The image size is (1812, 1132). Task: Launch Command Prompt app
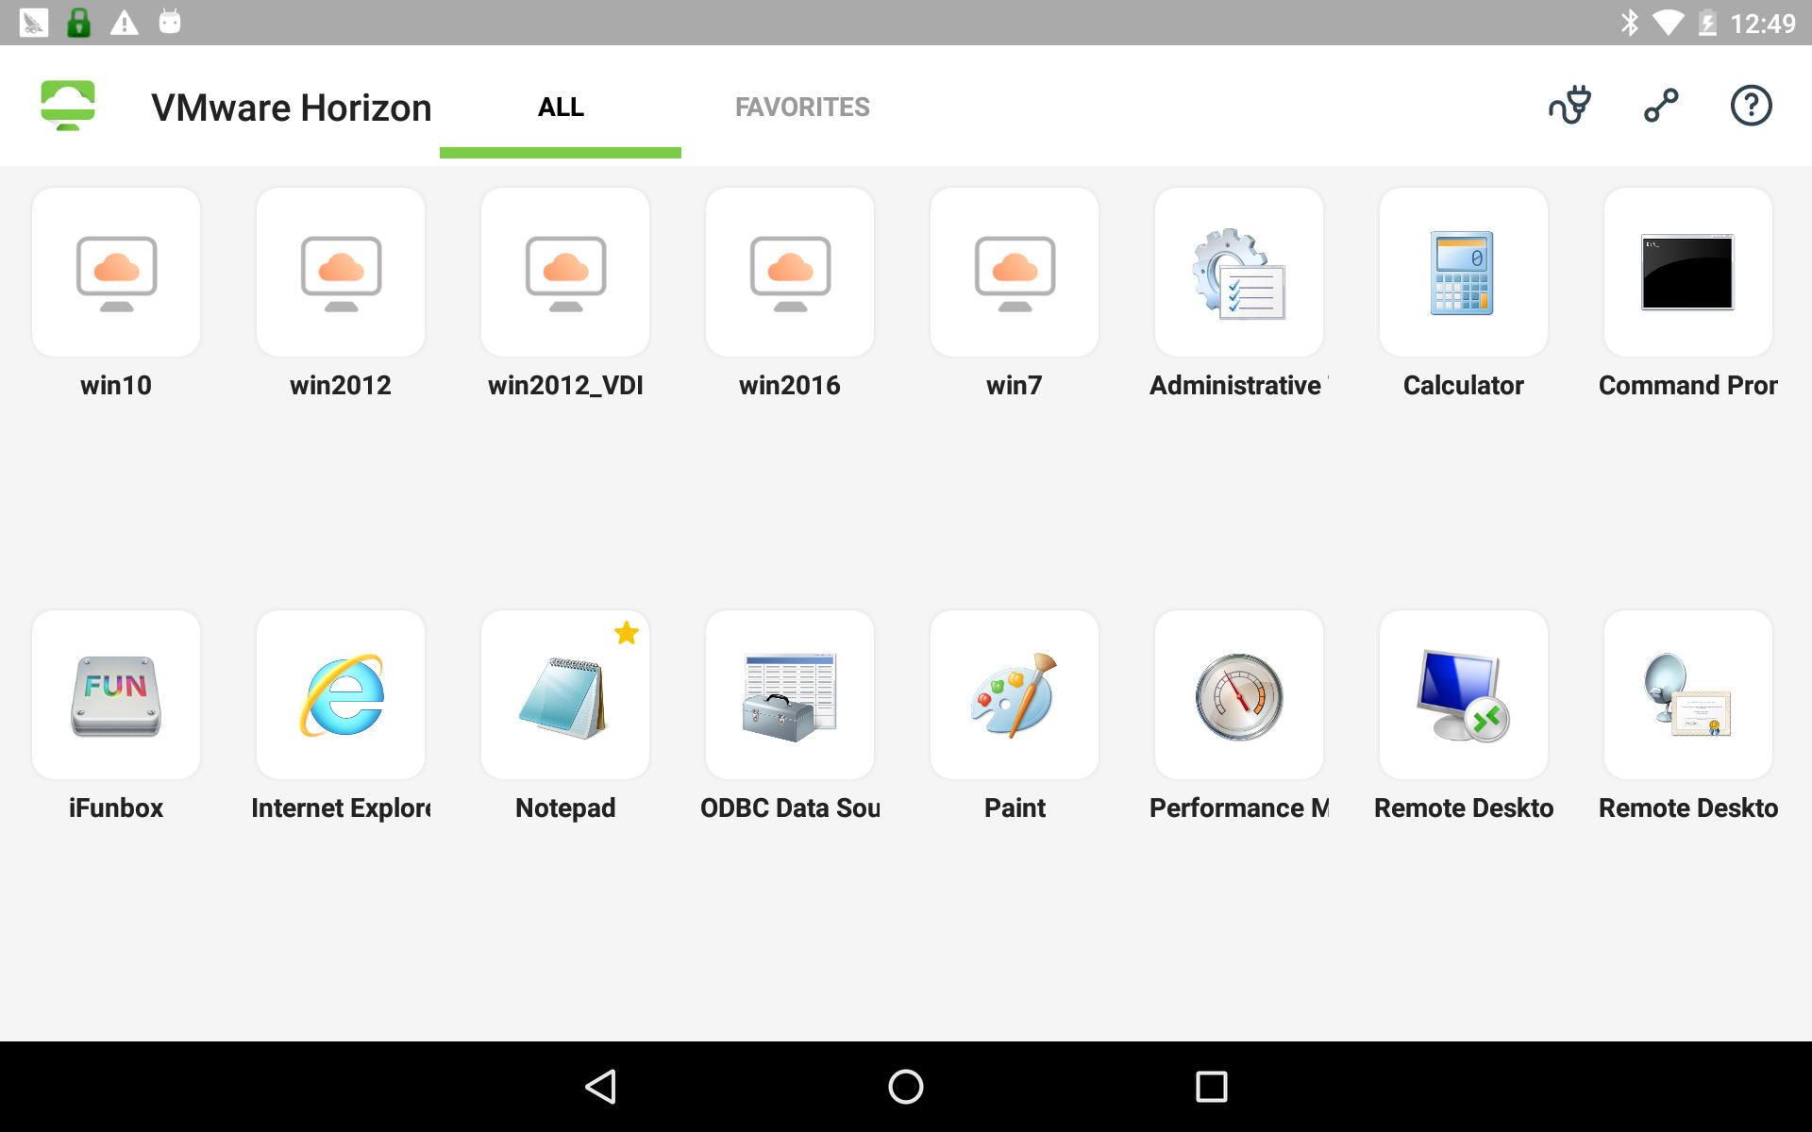[1687, 273]
